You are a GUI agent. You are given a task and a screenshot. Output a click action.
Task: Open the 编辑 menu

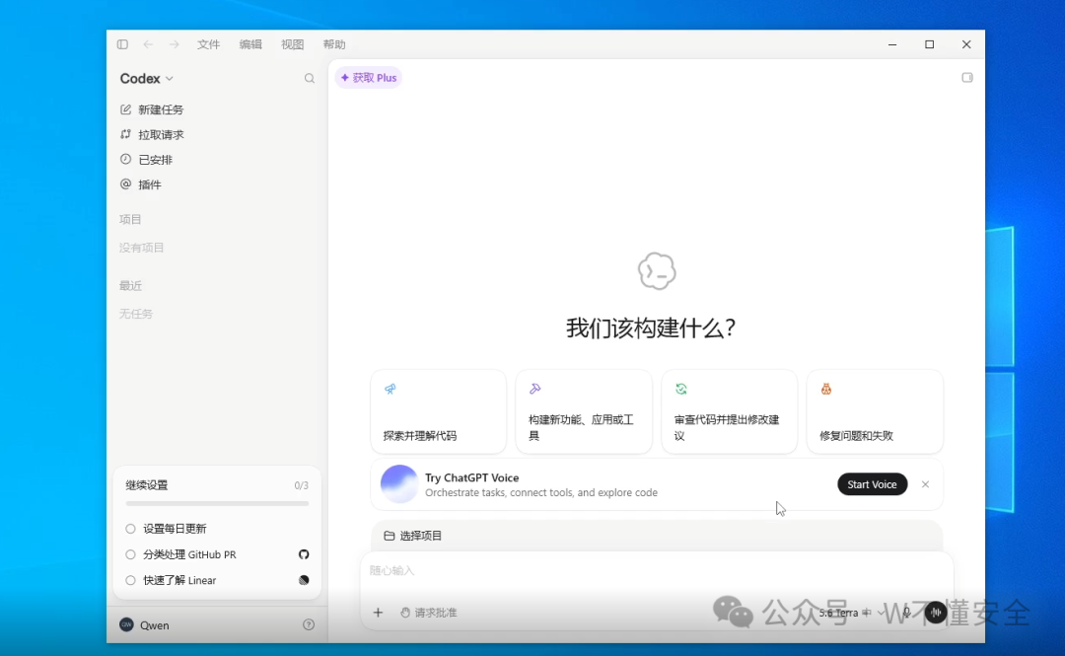coord(250,44)
